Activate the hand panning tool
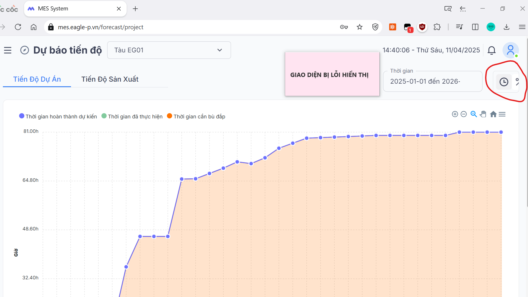The image size is (528, 297). (x=483, y=114)
